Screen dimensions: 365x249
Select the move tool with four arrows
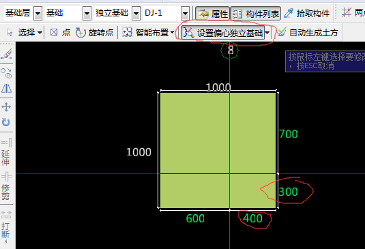coord(6,107)
